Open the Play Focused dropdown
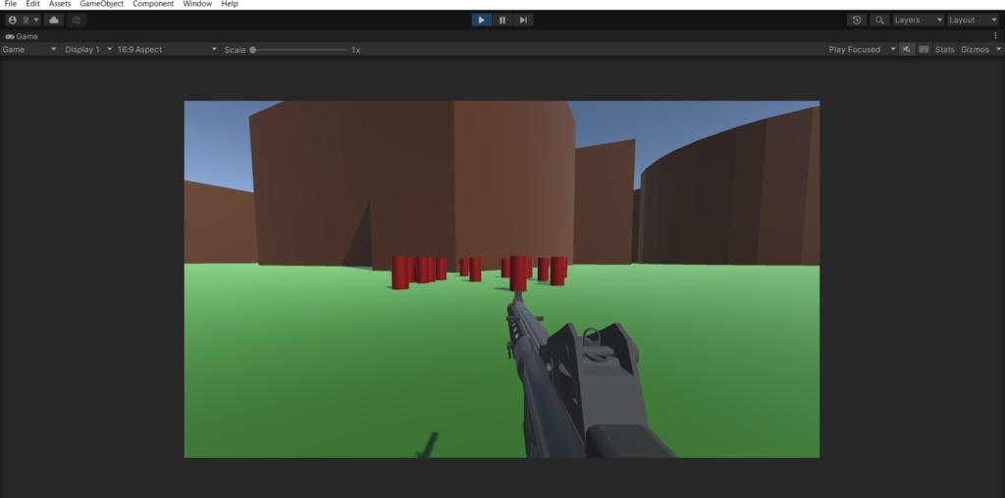The height and width of the screenshot is (498, 1005). (862, 49)
